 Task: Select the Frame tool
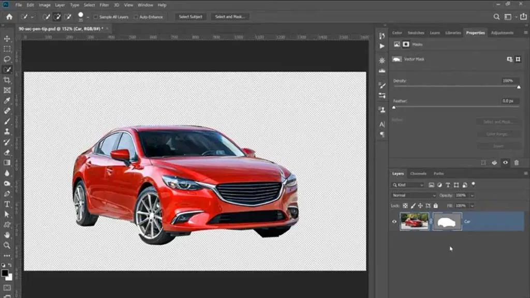(7, 90)
